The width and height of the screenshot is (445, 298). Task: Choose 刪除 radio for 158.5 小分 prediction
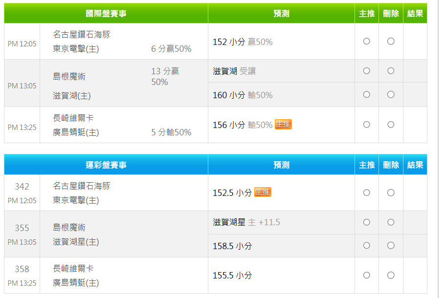[391, 246]
